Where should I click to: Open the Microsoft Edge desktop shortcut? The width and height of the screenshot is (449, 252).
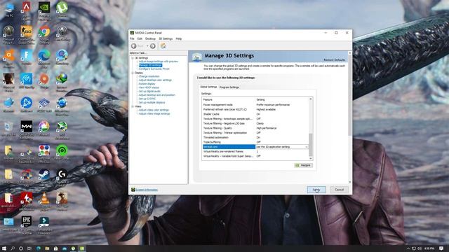coord(44,58)
